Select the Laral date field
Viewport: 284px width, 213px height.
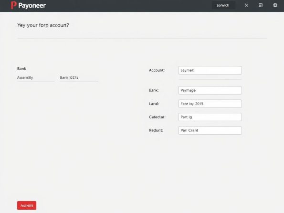pos(210,104)
